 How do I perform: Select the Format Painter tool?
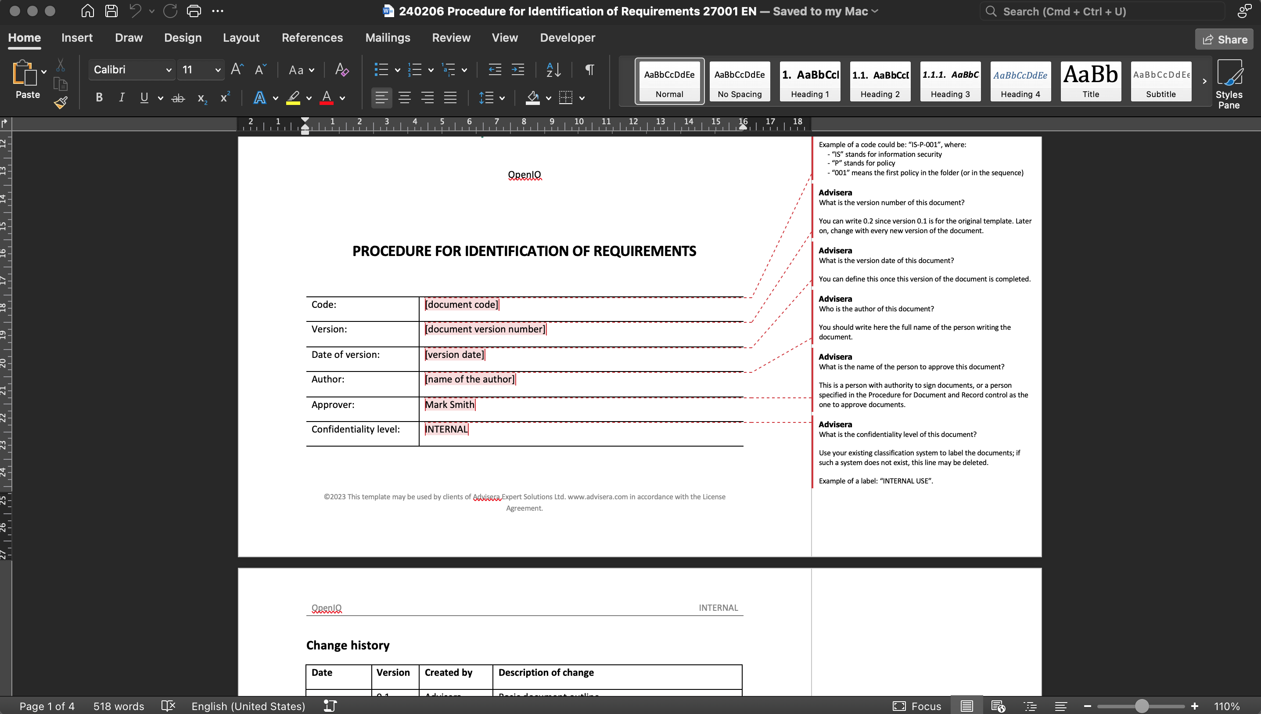click(x=60, y=102)
